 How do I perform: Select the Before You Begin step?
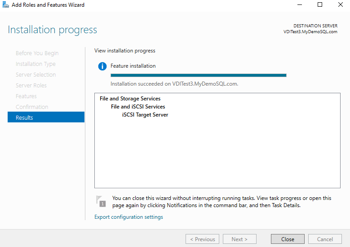[x=37, y=53]
